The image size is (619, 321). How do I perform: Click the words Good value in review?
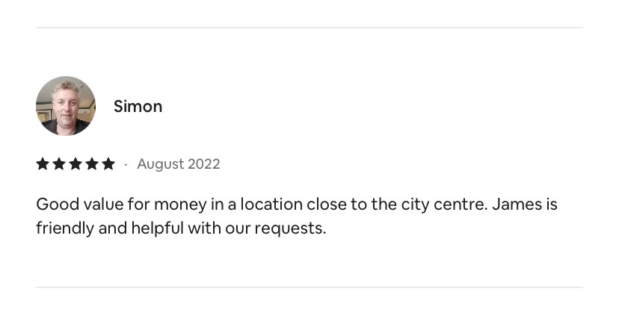click(x=80, y=205)
